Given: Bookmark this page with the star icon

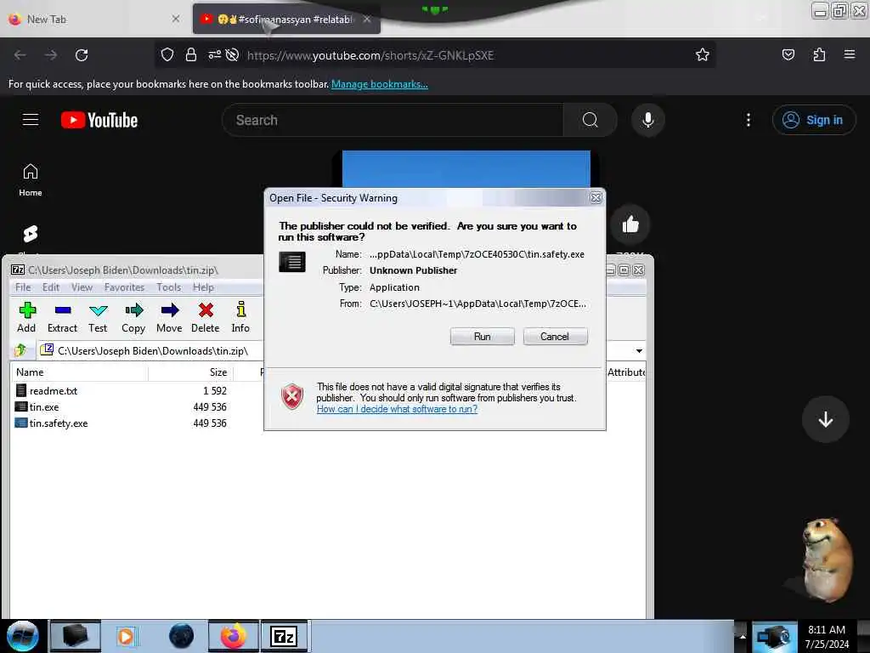Looking at the screenshot, I should point(703,54).
